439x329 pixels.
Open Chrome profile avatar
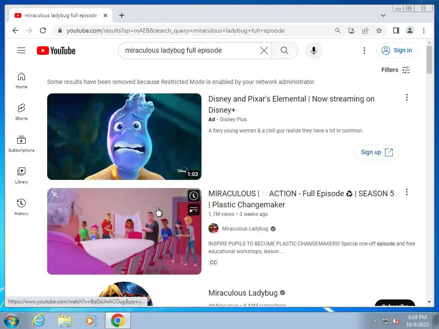click(x=410, y=30)
